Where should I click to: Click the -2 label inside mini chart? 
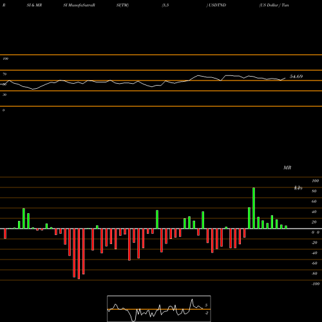tap(206, 313)
